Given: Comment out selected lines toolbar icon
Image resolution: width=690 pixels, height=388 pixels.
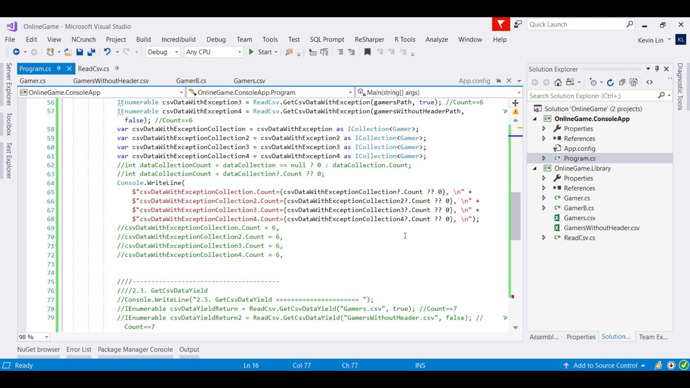Looking at the screenshot, I should [340, 52].
